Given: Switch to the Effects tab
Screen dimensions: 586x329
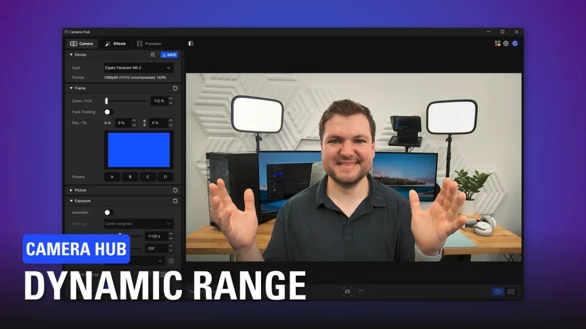Looking at the screenshot, I should (x=115, y=43).
